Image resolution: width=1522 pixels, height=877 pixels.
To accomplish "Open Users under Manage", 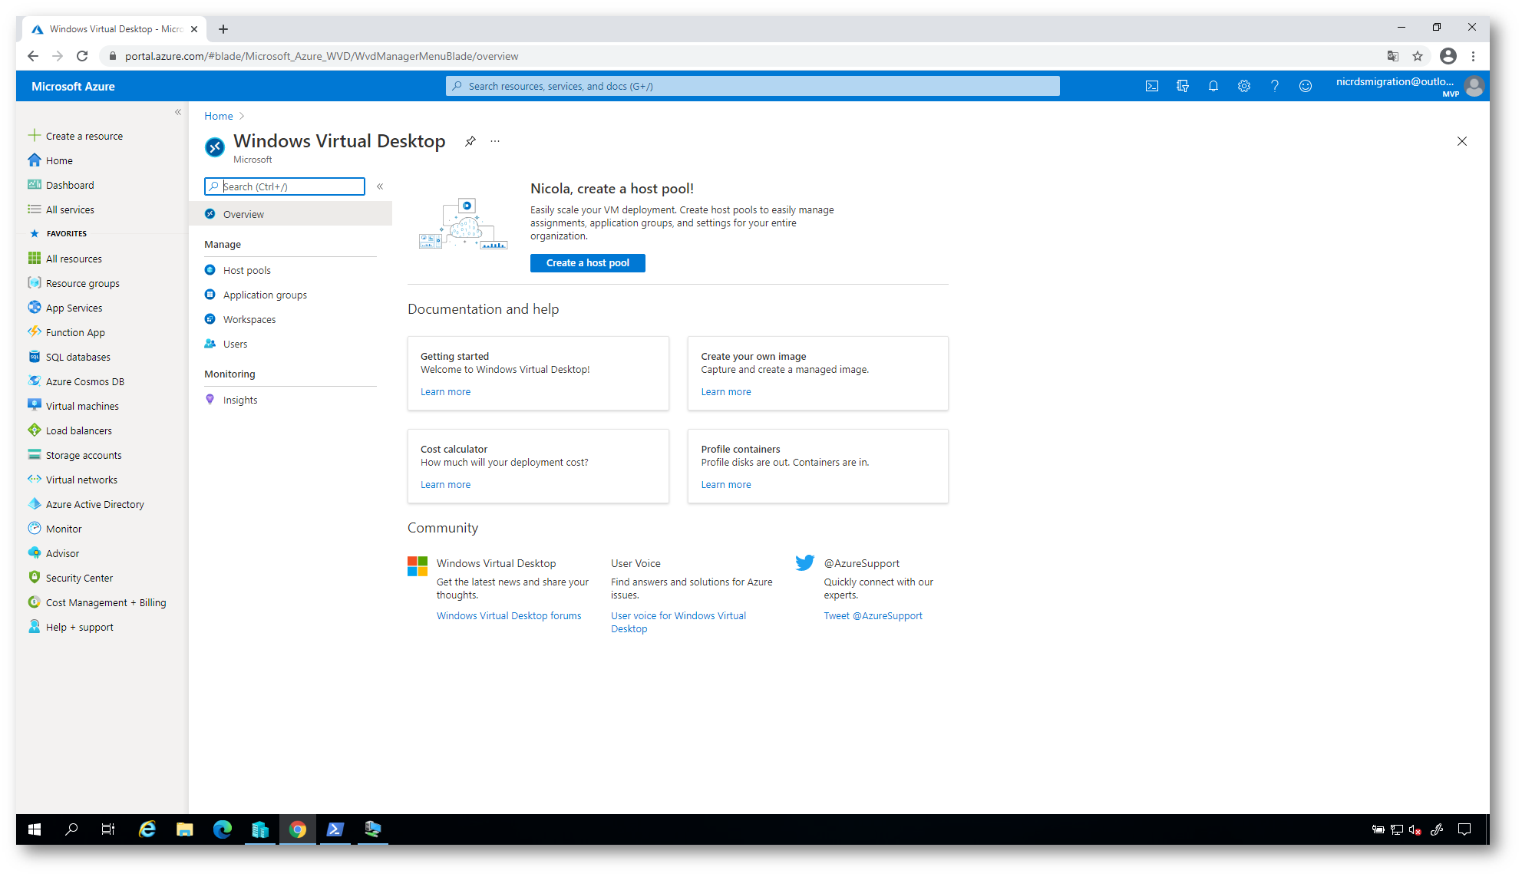I will pos(235,344).
